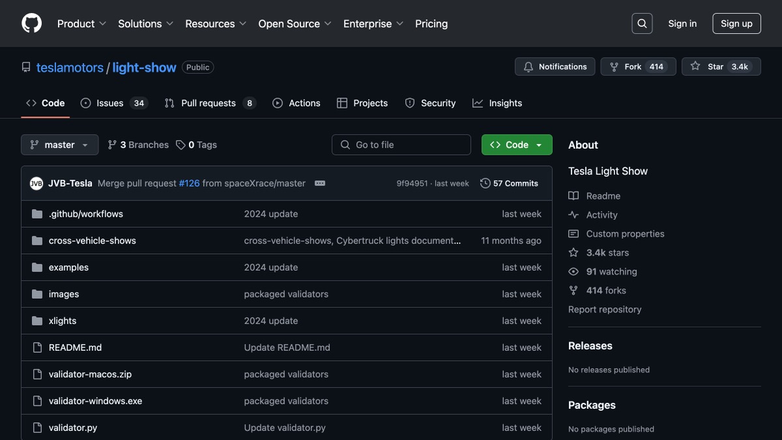782x440 pixels.
Task: Open the green Code dropdown
Action: click(517, 145)
